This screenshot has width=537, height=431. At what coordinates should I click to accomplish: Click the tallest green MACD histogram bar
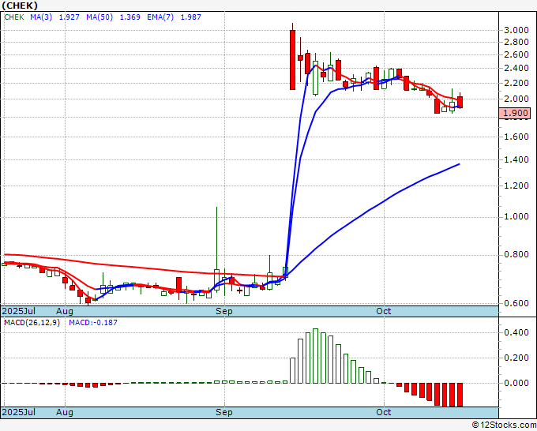pyautogui.click(x=315, y=356)
